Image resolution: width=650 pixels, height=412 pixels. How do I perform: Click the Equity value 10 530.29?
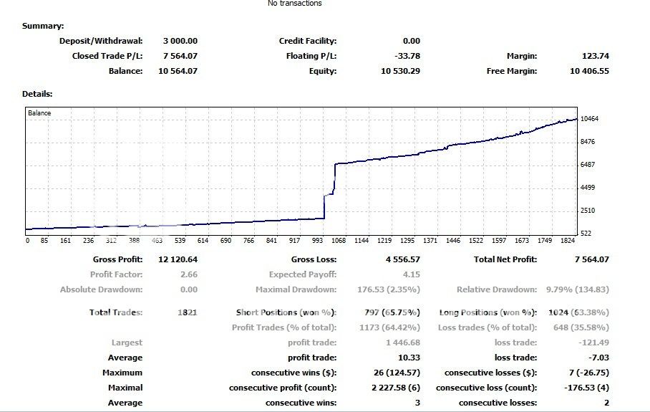tap(401, 71)
